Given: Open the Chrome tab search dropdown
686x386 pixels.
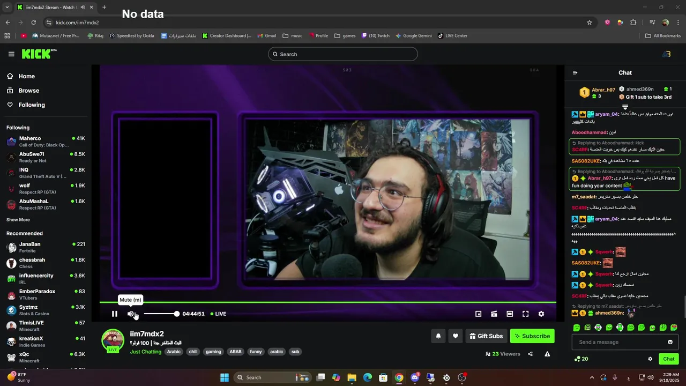Looking at the screenshot, I should coord(7,8).
